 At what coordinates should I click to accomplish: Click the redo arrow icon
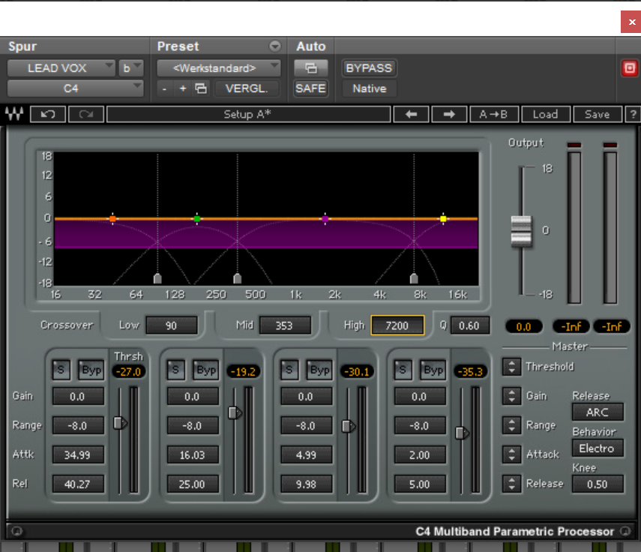(x=85, y=115)
